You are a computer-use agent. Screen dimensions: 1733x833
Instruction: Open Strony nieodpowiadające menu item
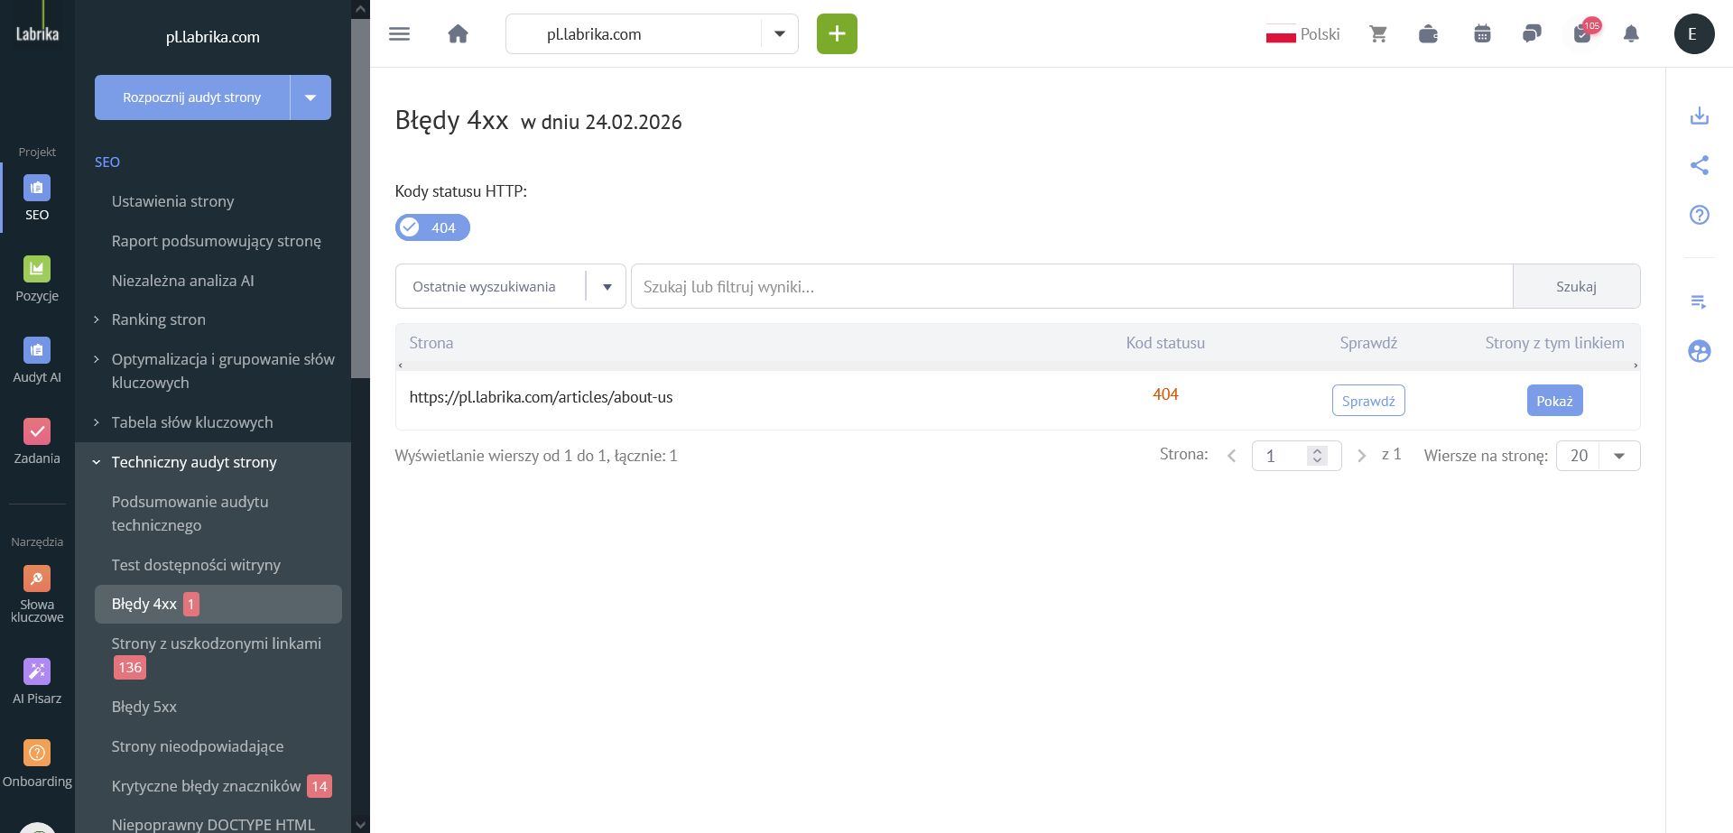pyautogui.click(x=197, y=746)
